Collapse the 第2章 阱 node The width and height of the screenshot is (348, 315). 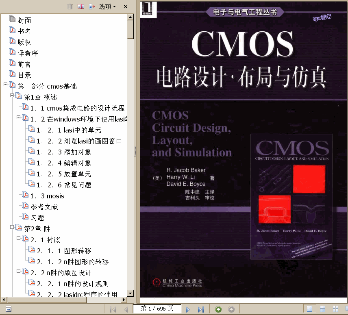coord(12,227)
